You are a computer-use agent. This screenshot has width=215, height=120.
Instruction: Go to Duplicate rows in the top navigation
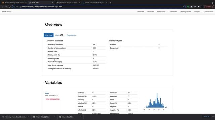(x=208, y=12)
